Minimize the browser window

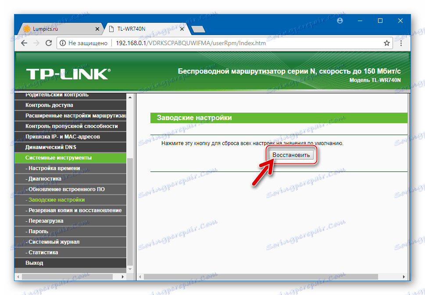coord(360,21)
